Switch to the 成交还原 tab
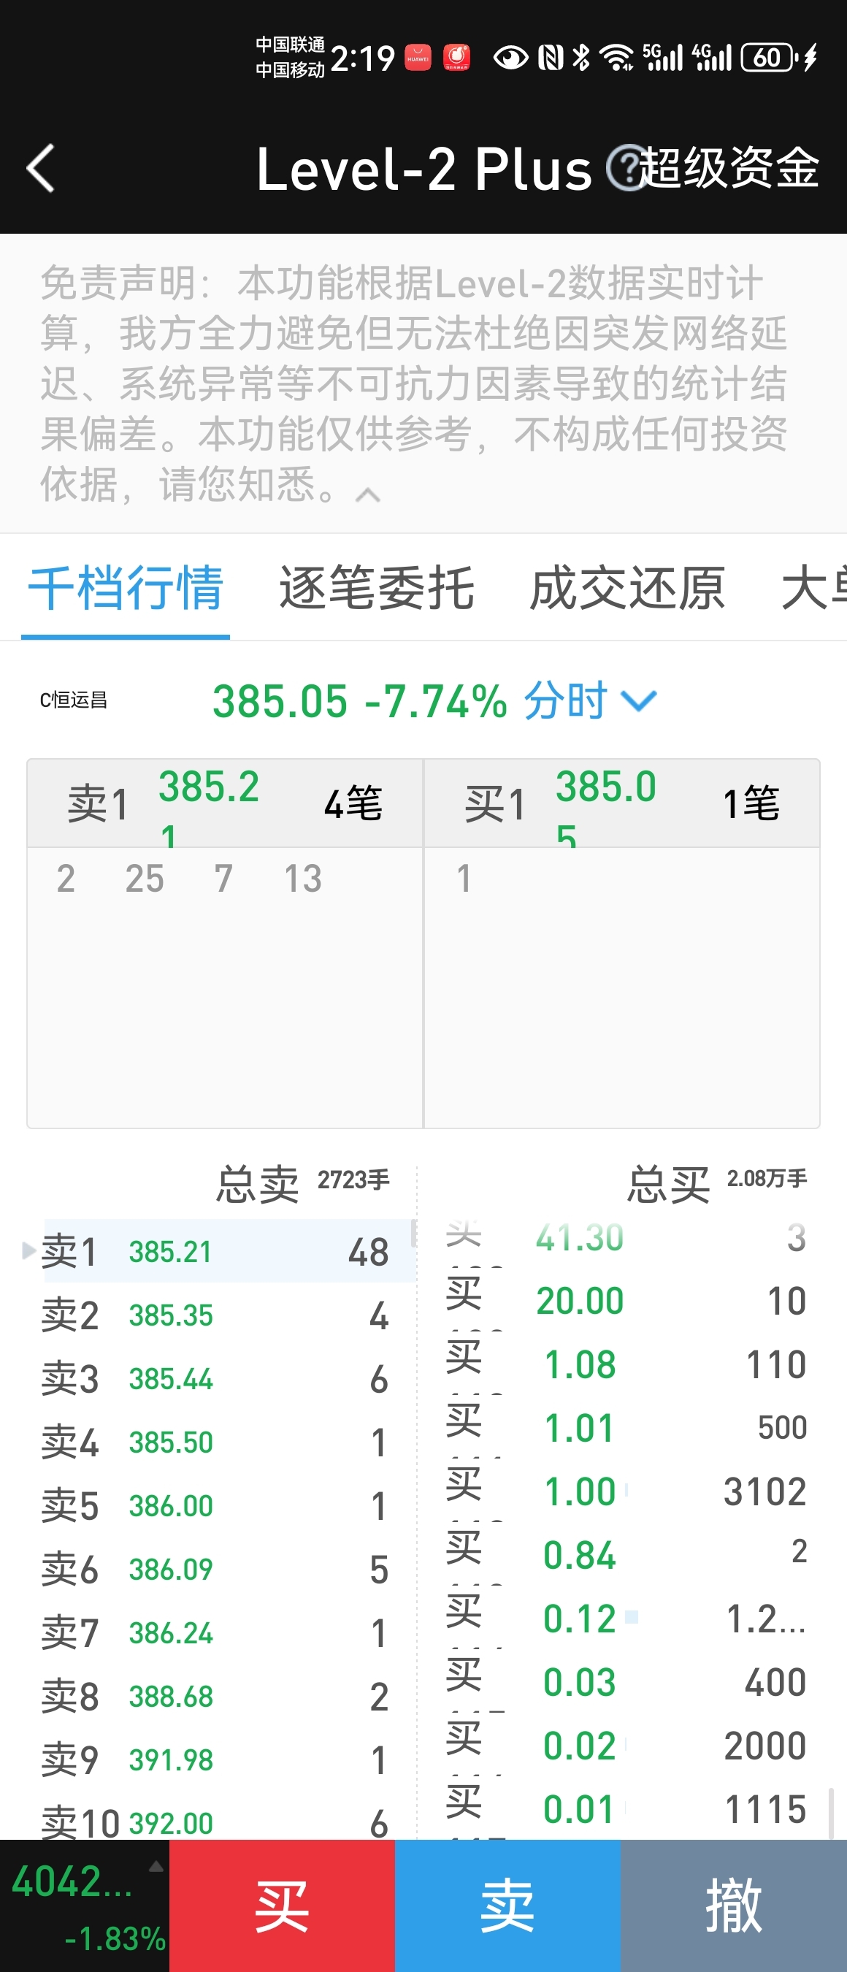Image resolution: width=847 pixels, height=1972 pixels. coord(627,588)
